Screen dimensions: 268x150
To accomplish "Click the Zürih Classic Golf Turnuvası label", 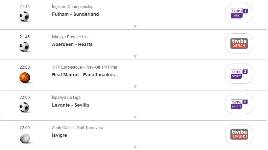I will pos(77,128).
